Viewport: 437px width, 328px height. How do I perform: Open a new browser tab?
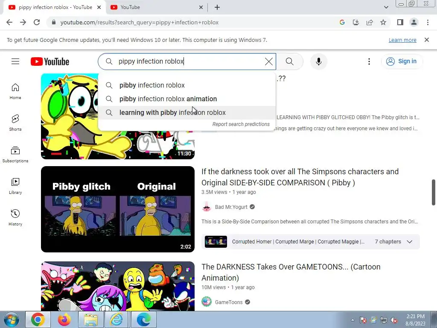217,7
